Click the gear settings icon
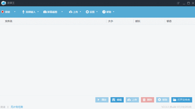This screenshot has width=195, height=109. click(x=87, y=12)
